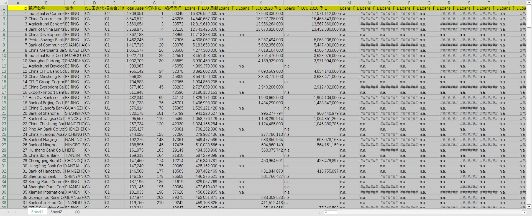Click the horizontal scrollbar left arrow

point(326,212)
